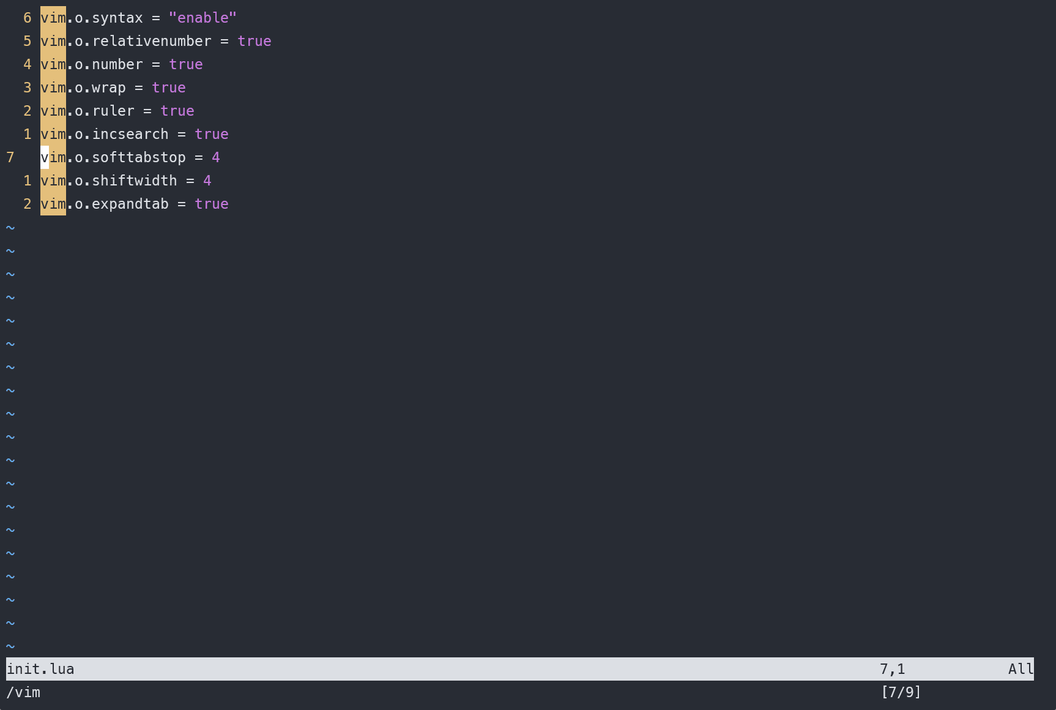The width and height of the screenshot is (1056, 710).
Task: Click true on the incsearch line
Action: point(212,134)
